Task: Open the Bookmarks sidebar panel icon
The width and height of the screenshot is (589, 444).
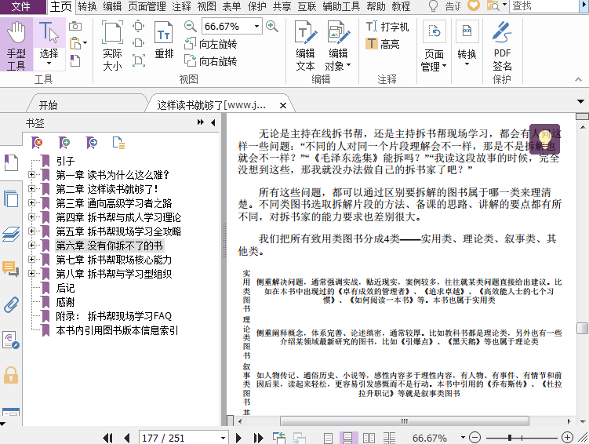Action: (x=11, y=162)
